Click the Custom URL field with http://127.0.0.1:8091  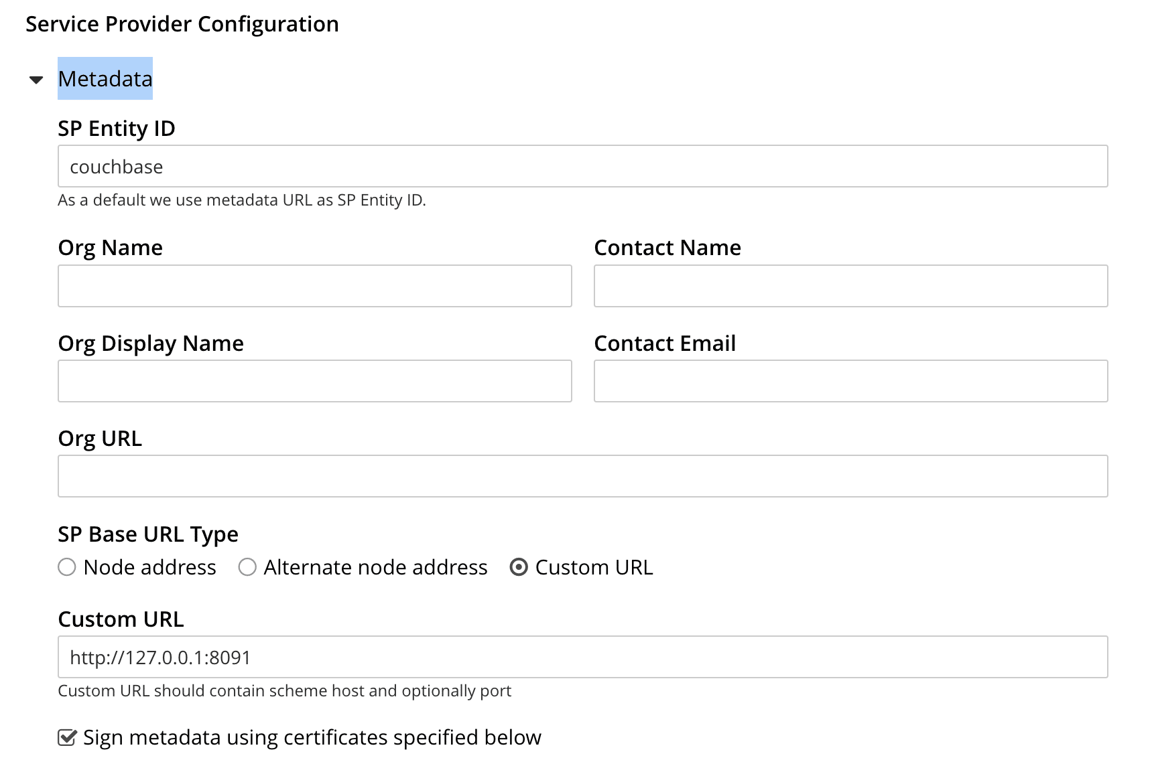click(x=582, y=657)
